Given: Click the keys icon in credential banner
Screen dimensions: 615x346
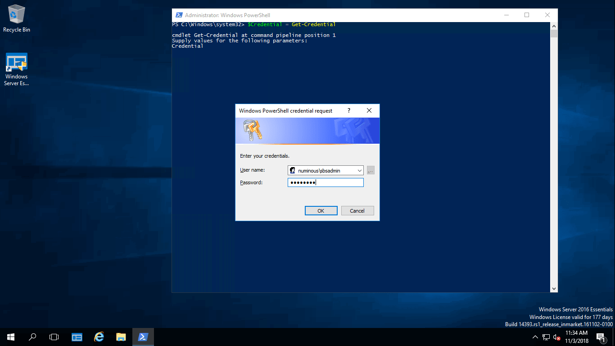Looking at the screenshot, I should click(x=253, y=131).
